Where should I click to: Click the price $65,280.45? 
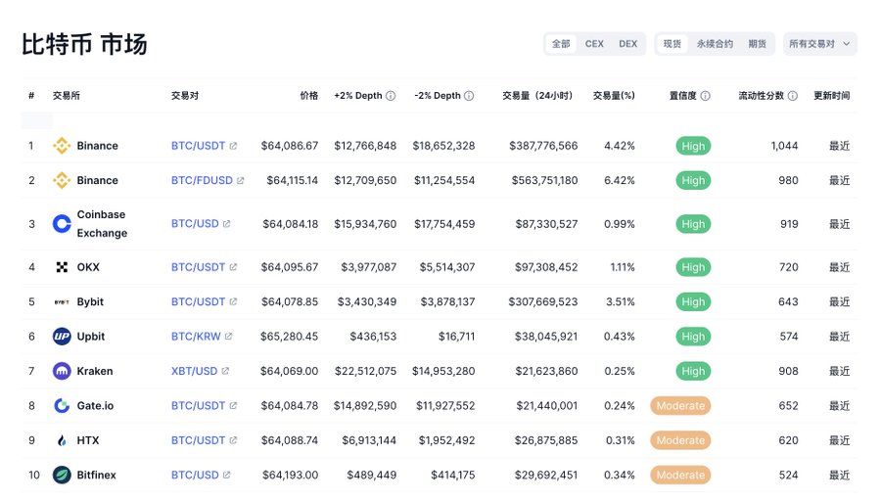coord(290,337)
